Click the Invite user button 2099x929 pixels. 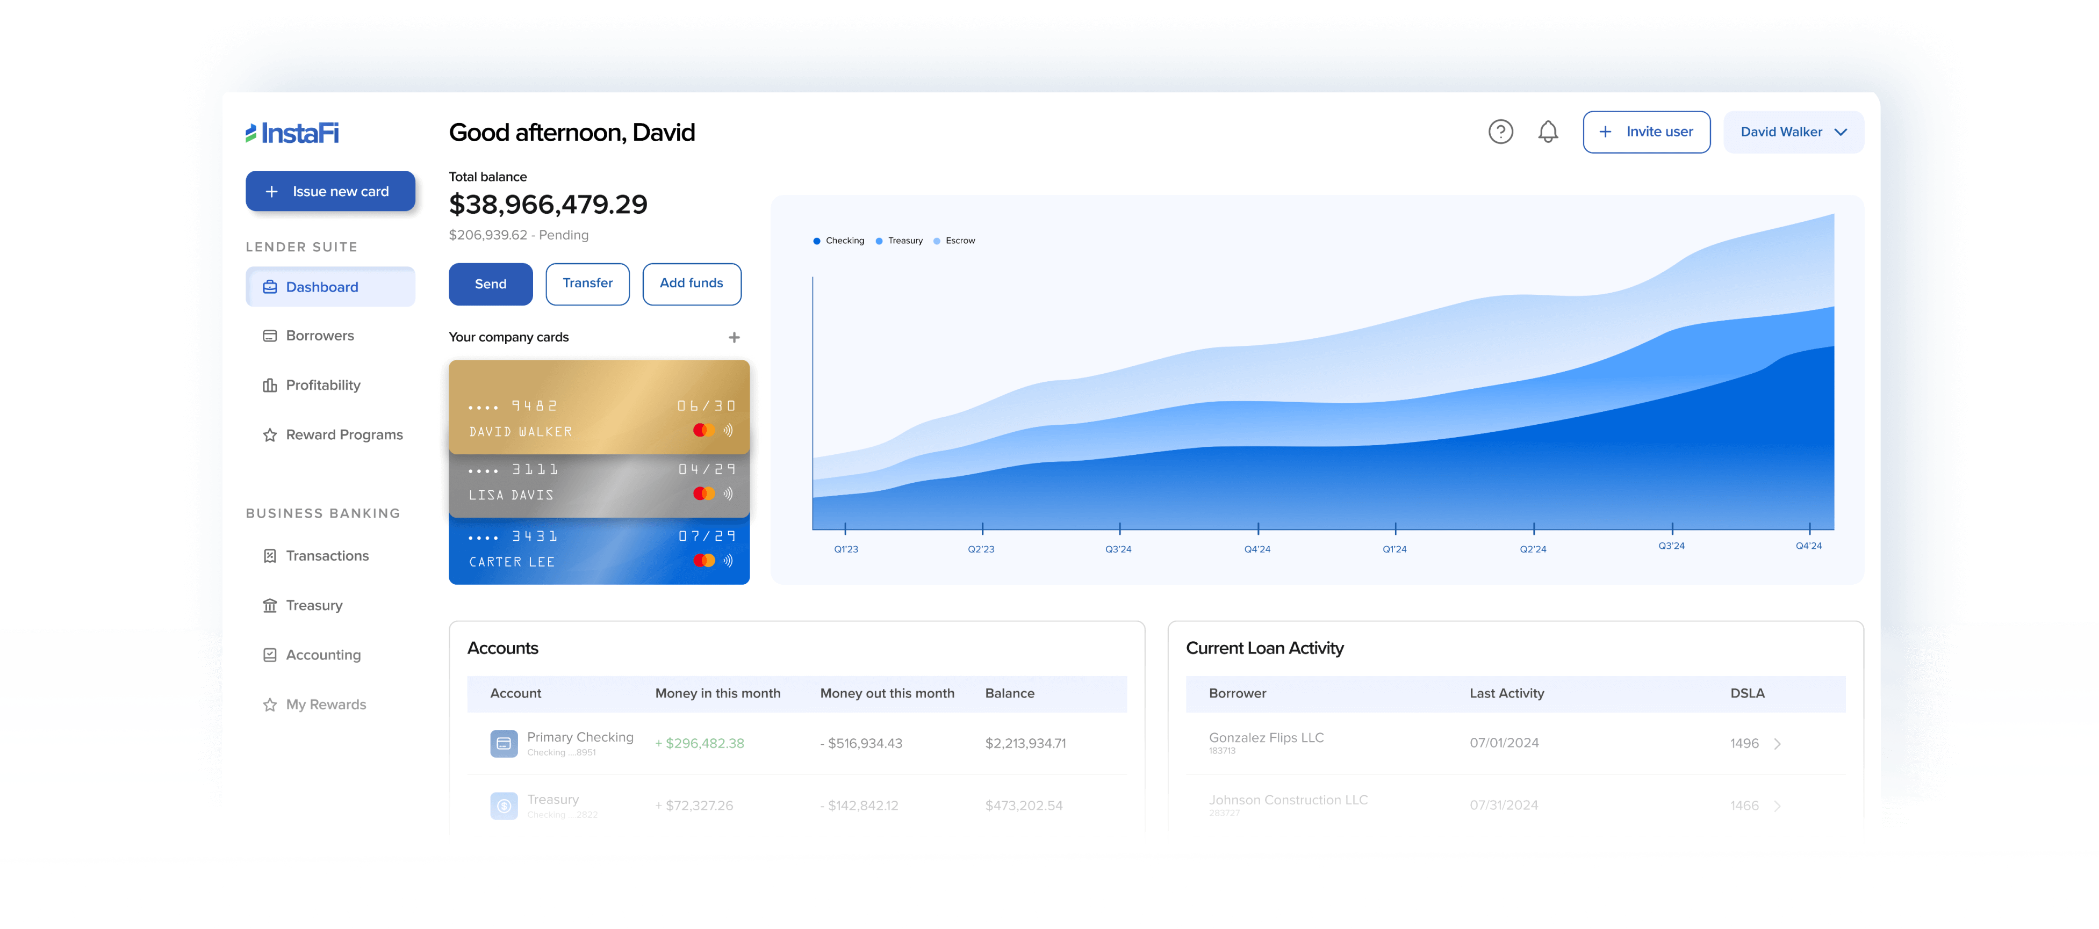(x=1646, y=132)
